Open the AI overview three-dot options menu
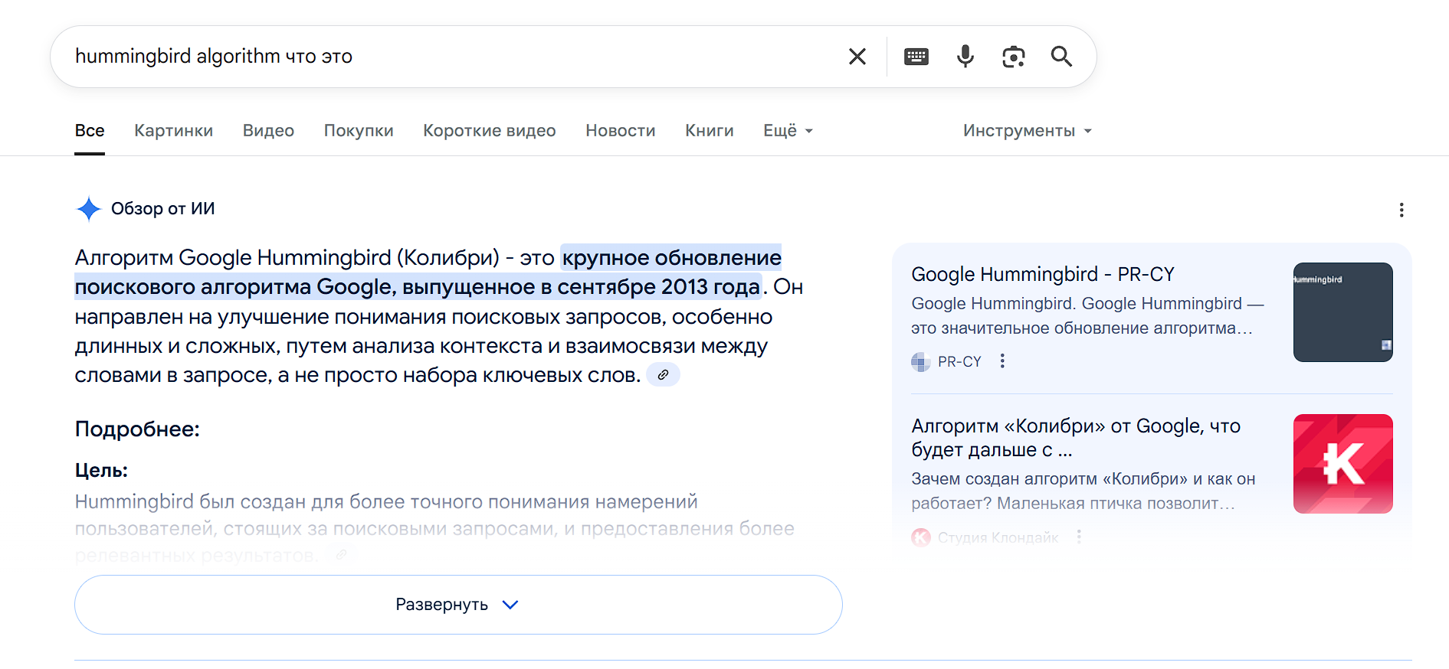The height and width of the screenshot is (669, 1449). point(1401,210)
